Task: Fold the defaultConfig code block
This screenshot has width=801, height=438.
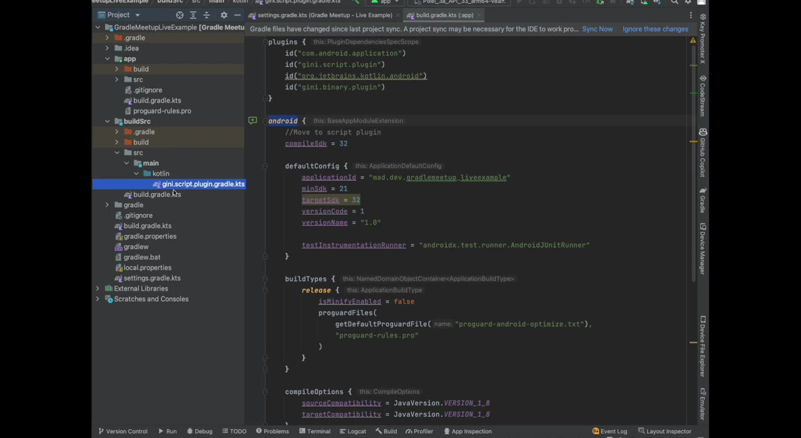Action: tap(265, 166)
